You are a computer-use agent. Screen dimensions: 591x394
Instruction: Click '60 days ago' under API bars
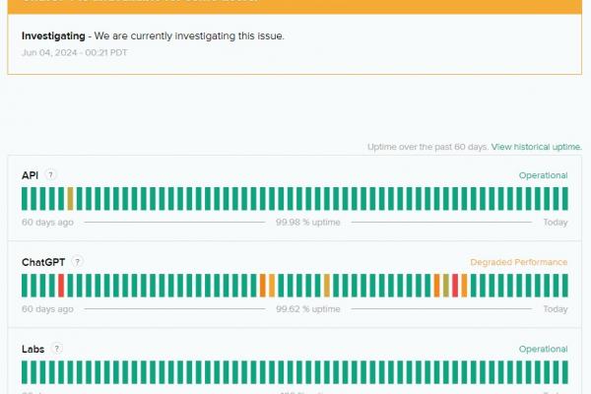(x=47, y=222)
